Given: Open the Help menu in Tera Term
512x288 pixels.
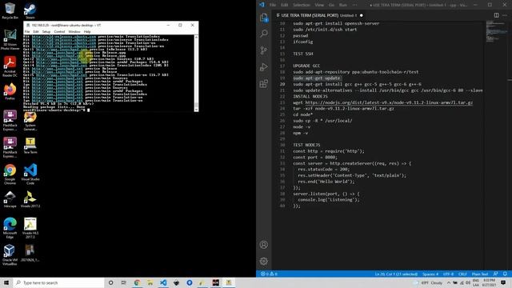Looking at the screenshot, I should tap(87, 32).
